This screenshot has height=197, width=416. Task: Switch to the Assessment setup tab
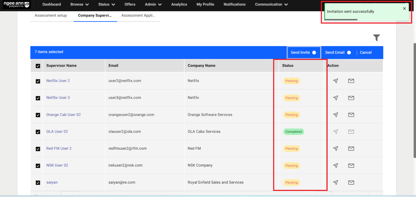coord(51,15)
